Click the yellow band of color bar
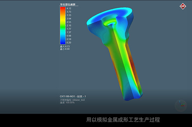The image size is (192, 127). pos(63,20)
